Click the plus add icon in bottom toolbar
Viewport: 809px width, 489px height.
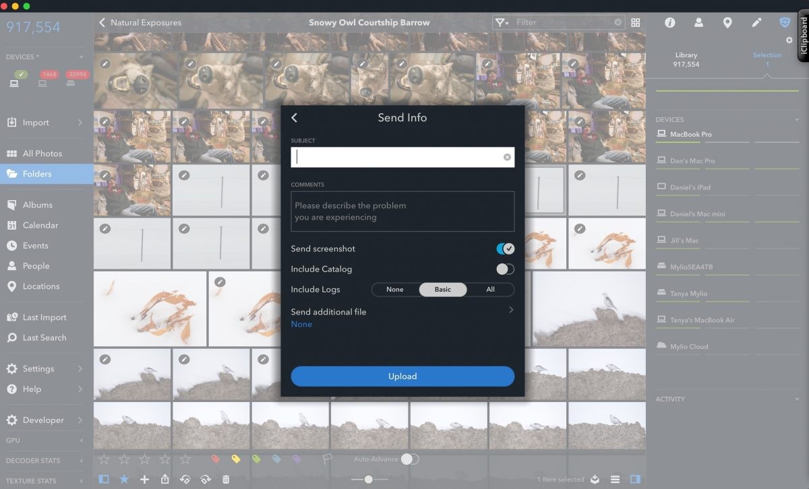[144, 479]
